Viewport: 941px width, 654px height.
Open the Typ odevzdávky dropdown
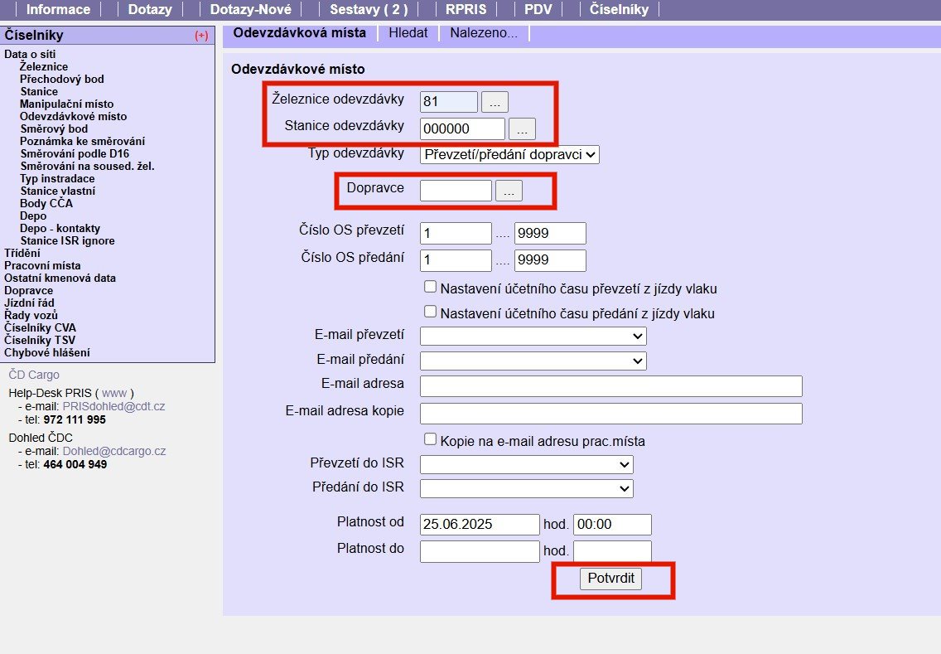point(509,154)
